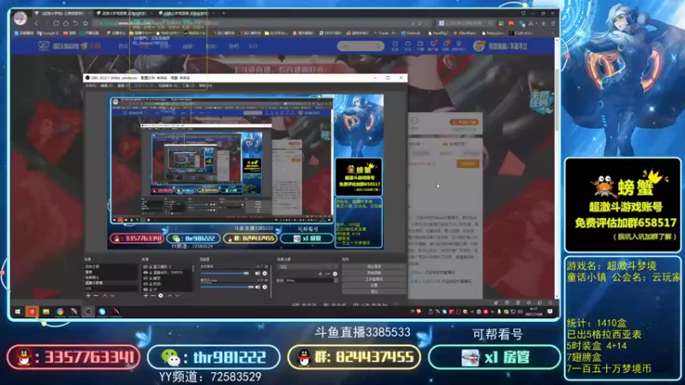The width and height of the screenshot is (685, 385).
Task: Add transition with plus in Scene Transitions
Action: [x=320, y=274]
